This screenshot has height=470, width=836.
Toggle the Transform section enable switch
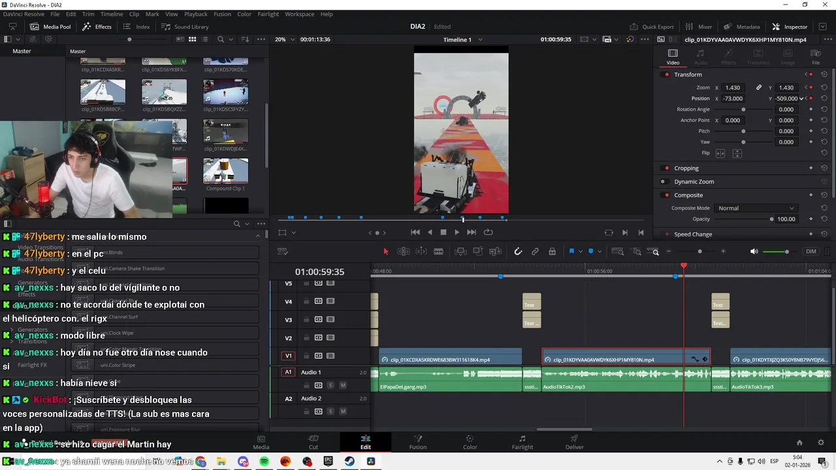click(x=666, y=74)
